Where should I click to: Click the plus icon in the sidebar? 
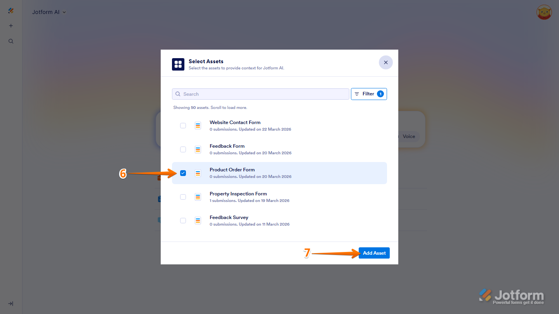(x=10, y=26)
